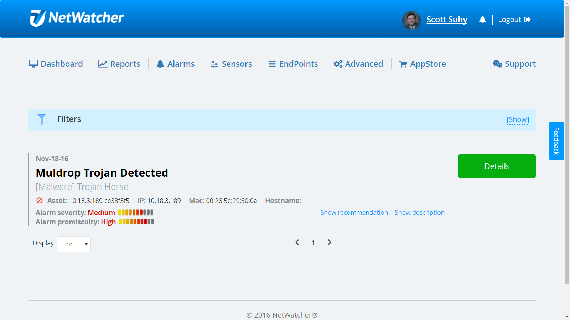Switch to the Alarms section

pyautogui.click(x=181, y=64)
